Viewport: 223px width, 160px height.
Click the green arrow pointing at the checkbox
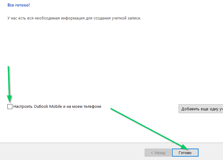point(9,83)
